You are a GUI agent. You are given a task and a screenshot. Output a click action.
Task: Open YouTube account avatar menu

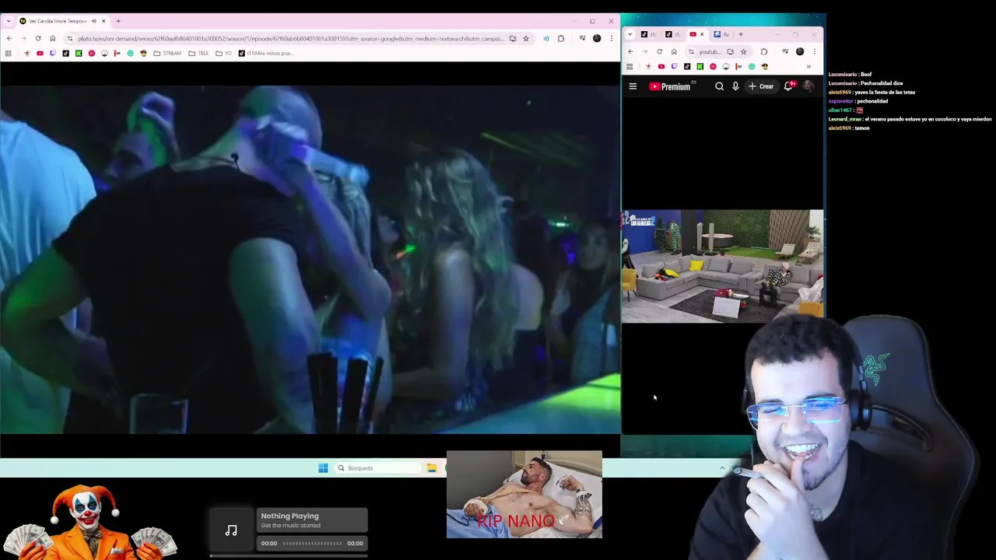(x=808, y=86)
